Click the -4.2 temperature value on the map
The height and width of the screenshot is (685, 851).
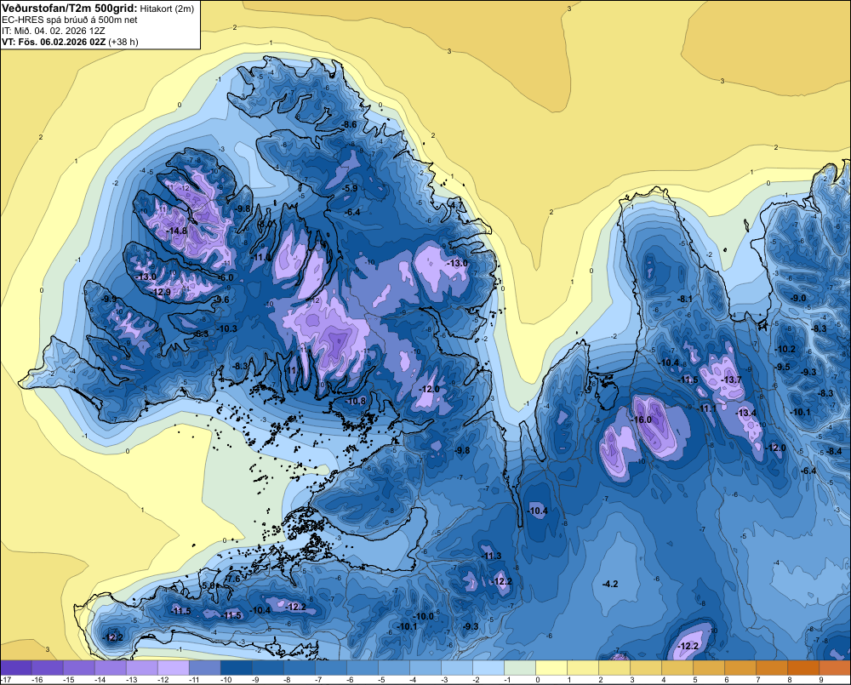(x=610, y=584)
